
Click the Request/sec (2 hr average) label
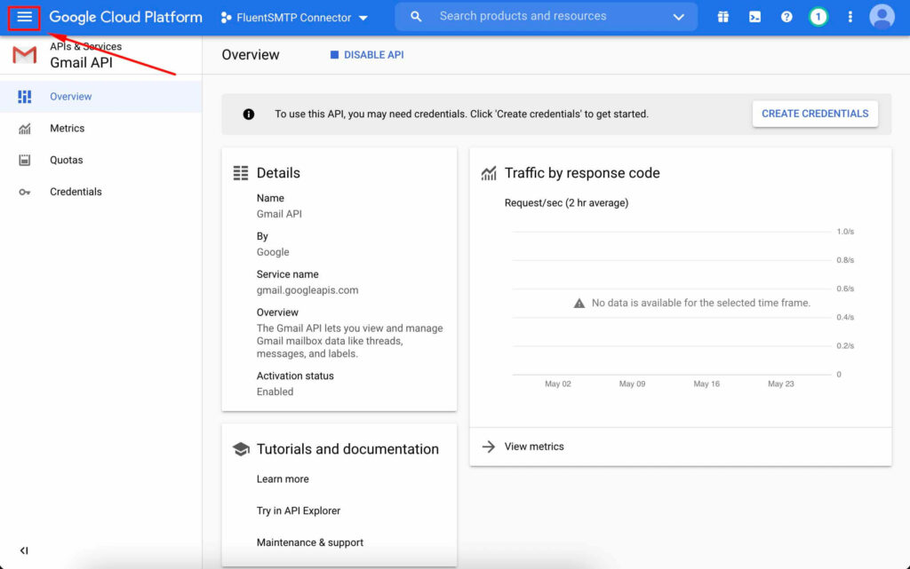[x=566, y=202]
